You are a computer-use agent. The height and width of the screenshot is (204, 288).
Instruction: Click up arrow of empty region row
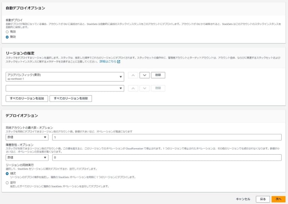[133, 88]
